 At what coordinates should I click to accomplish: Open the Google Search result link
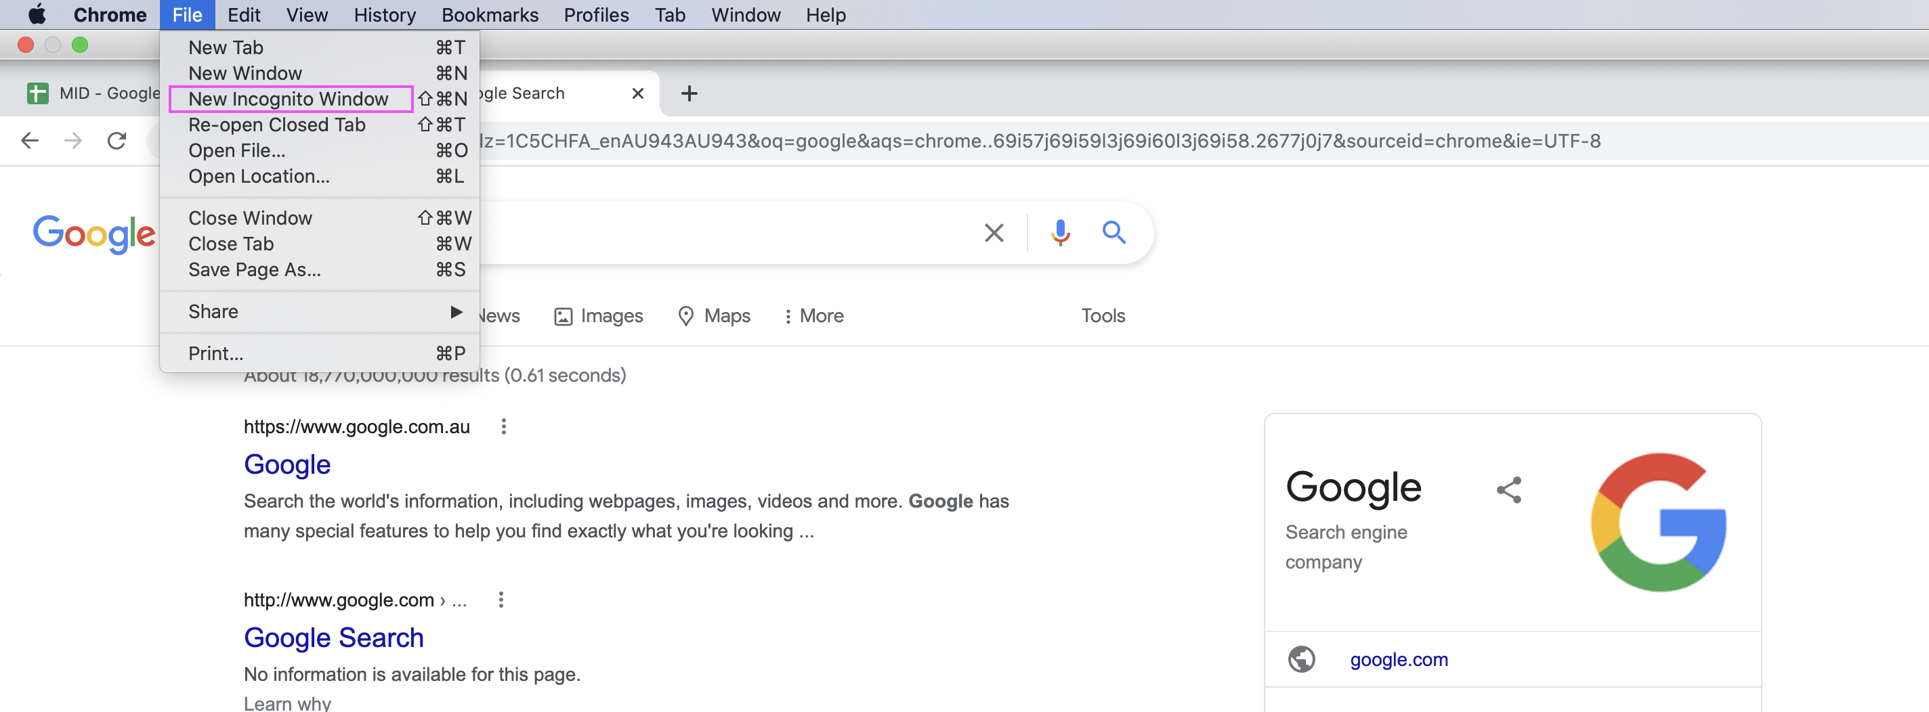click(x=334, y=638)
